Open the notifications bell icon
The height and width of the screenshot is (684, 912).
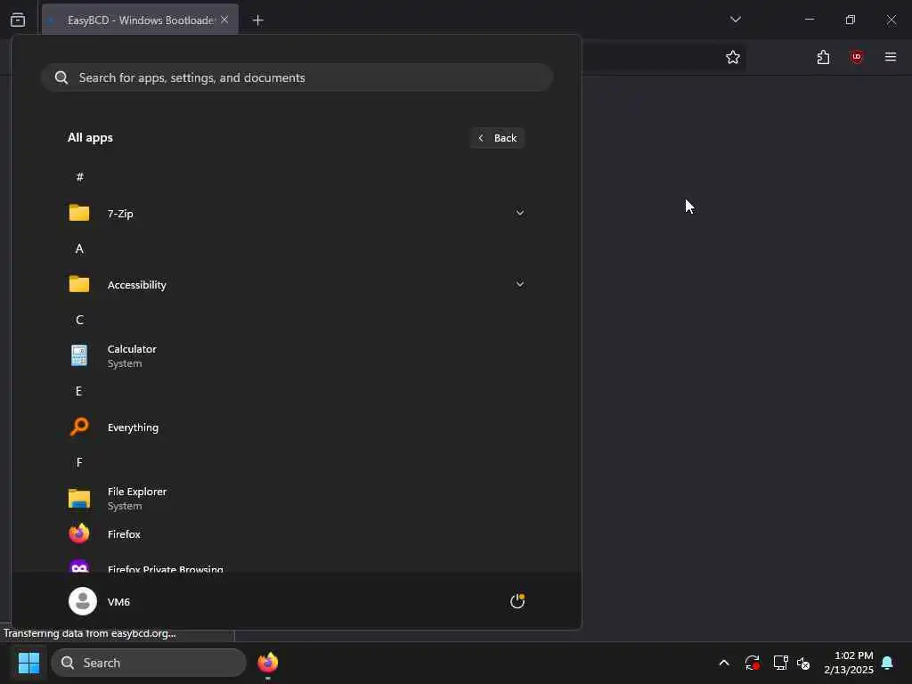[888, 663]
